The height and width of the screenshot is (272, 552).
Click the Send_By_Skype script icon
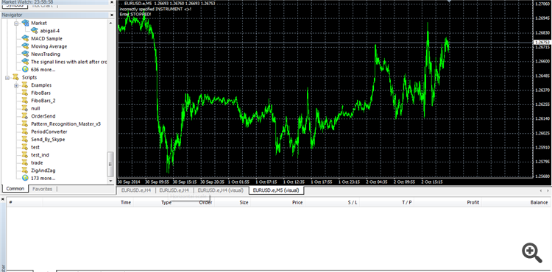tap(24, 139)
